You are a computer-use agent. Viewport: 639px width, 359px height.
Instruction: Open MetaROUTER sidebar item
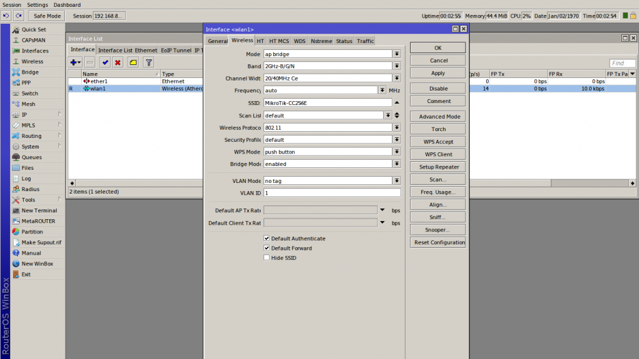pos(38,221)
